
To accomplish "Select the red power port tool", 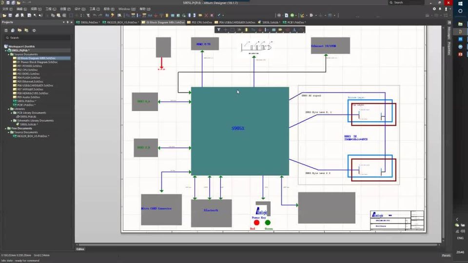I will pyautogui.click(x=260, y=30).
